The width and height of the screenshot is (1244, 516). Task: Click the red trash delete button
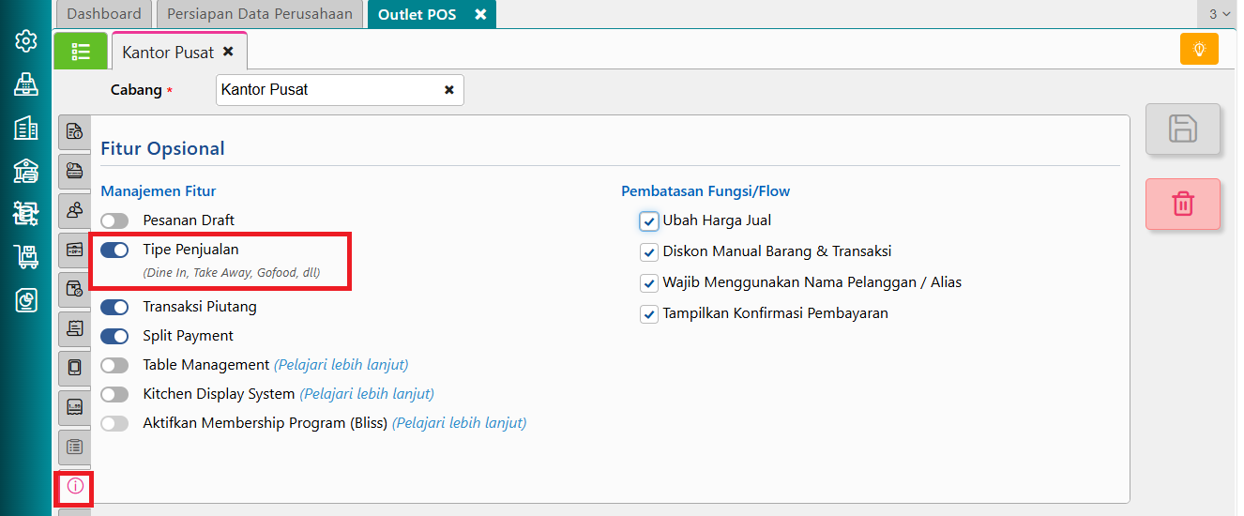coord(1183,204)
